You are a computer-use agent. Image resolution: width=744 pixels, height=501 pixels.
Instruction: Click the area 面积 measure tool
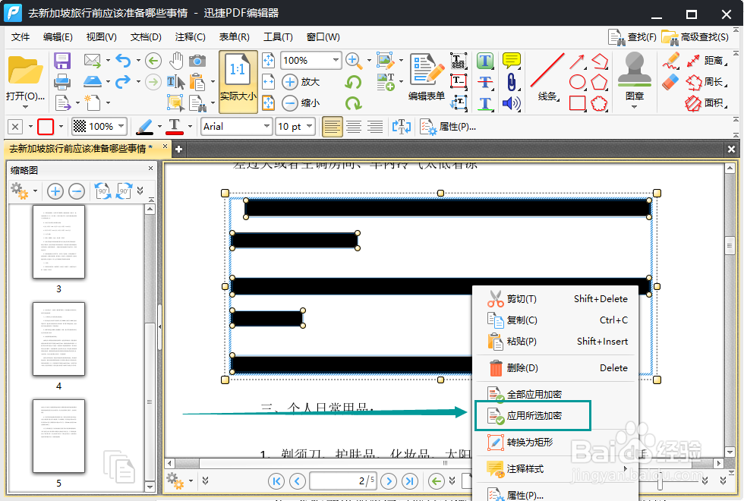pos(707,103)
